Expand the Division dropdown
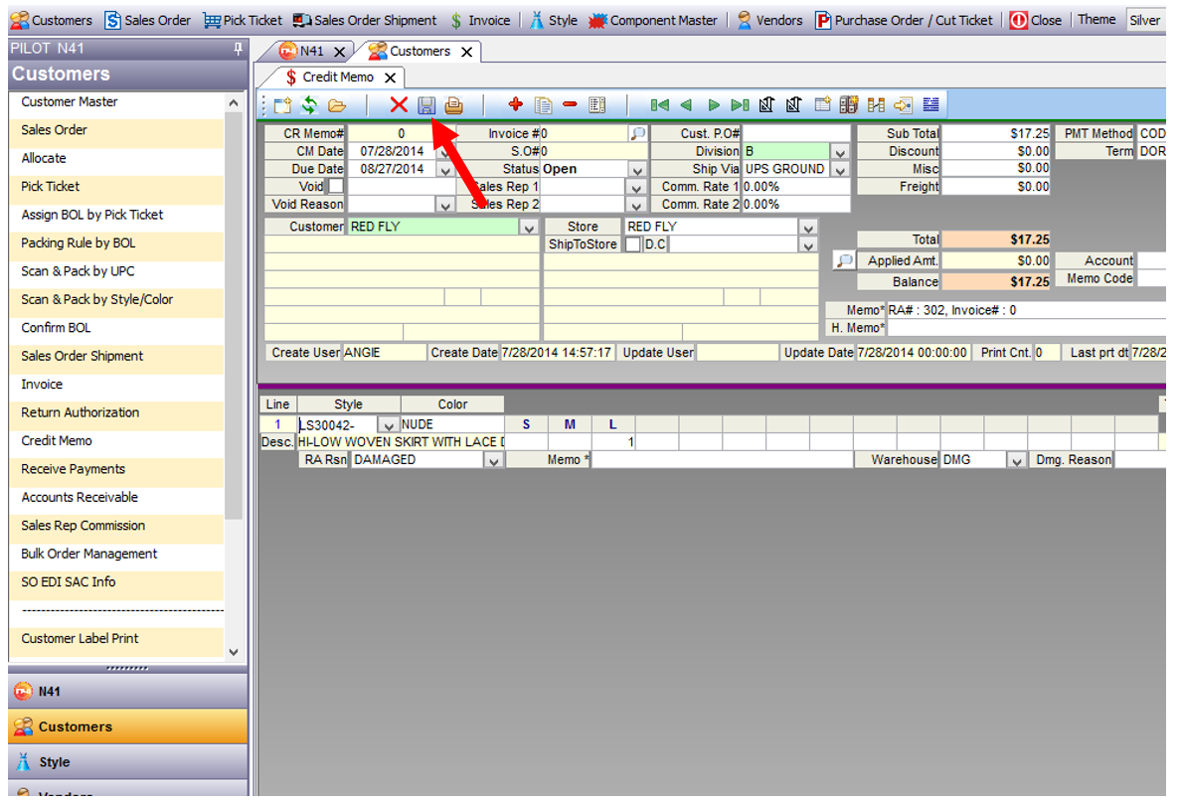 840,152
